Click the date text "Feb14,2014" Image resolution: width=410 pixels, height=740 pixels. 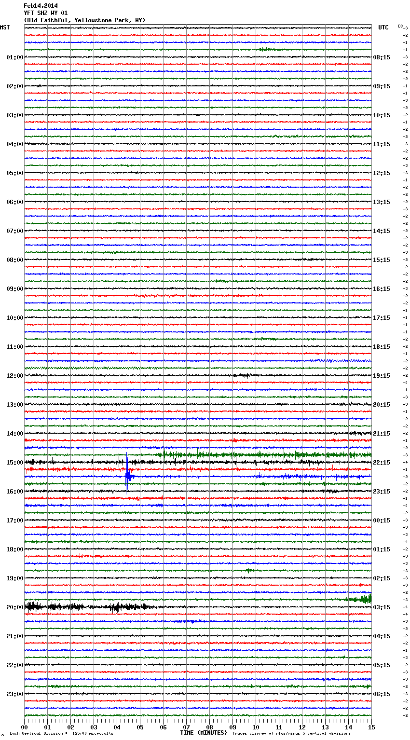coord(41,6)
